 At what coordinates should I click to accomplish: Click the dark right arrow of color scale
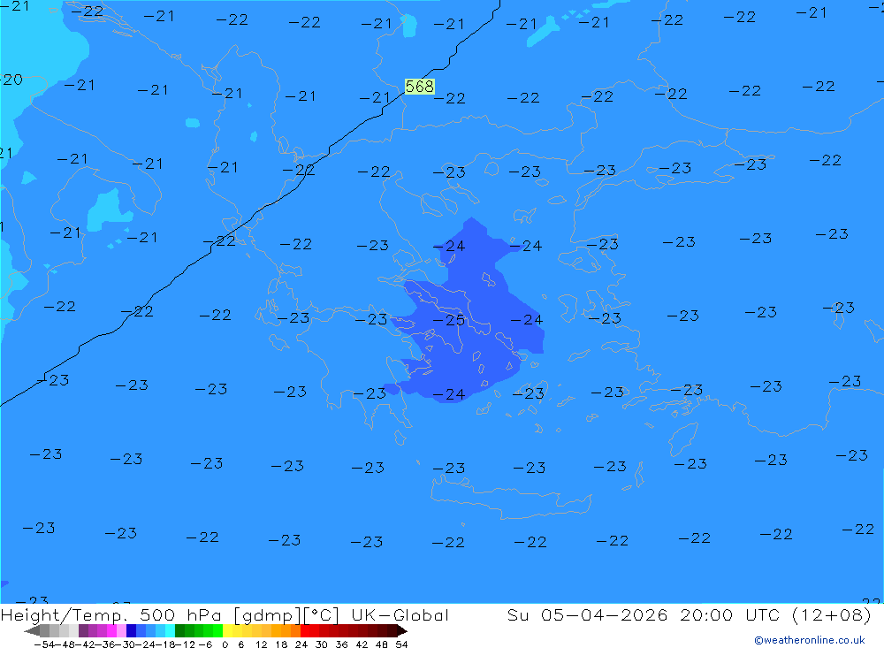[x=402, y=631]
